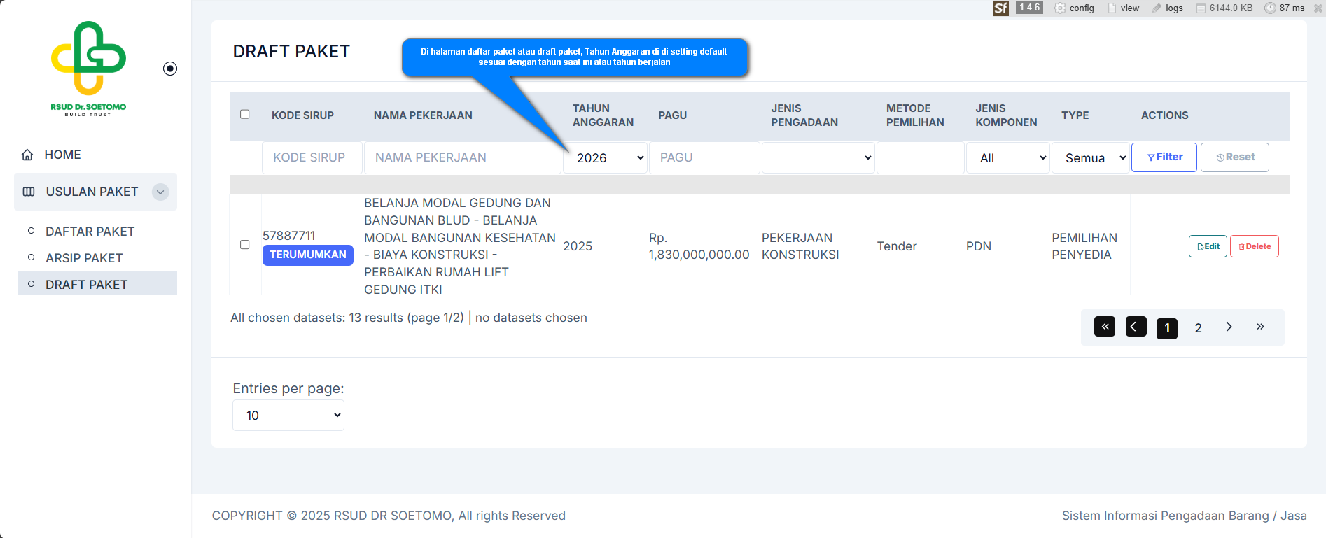Viewport: 1326px width, 538px height.
Task: Collapse the USULAN PAKET menu chevron
Action: [160, 192]
